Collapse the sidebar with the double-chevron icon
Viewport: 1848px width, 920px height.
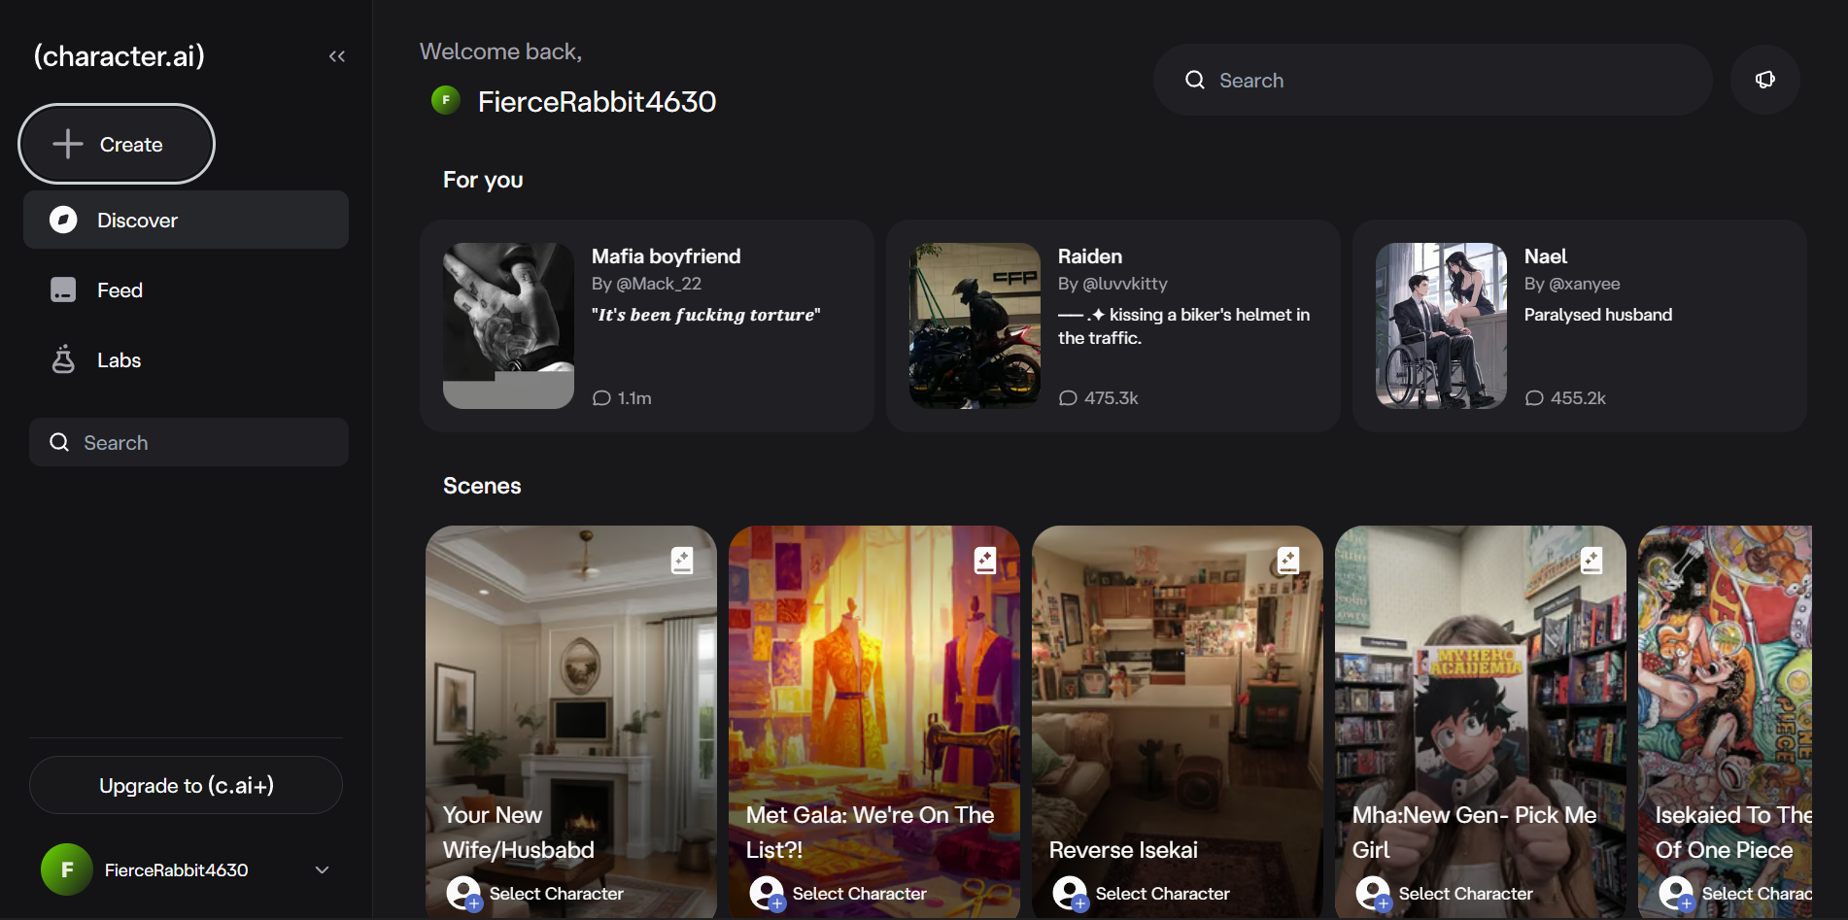point(337,56)
